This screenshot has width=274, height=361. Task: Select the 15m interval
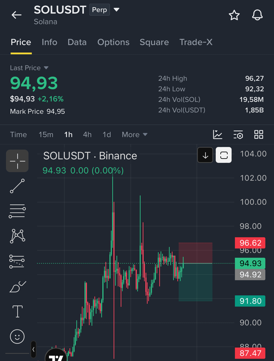[46, 135]
